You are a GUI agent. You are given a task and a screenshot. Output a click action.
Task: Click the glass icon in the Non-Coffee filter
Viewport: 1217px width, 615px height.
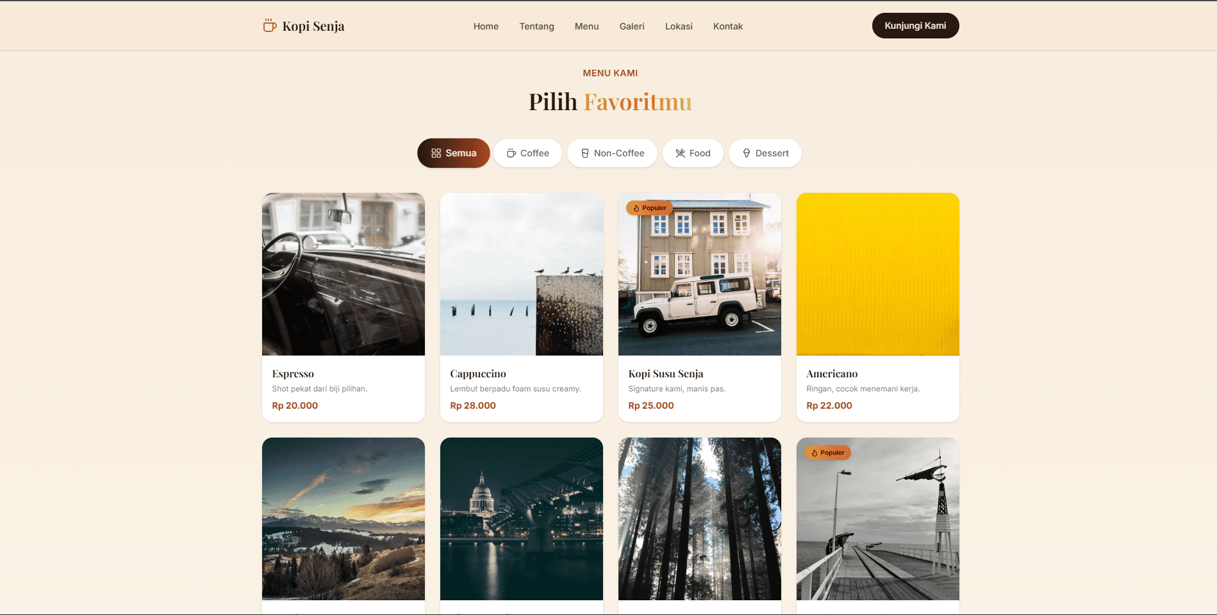pos(584,153)
